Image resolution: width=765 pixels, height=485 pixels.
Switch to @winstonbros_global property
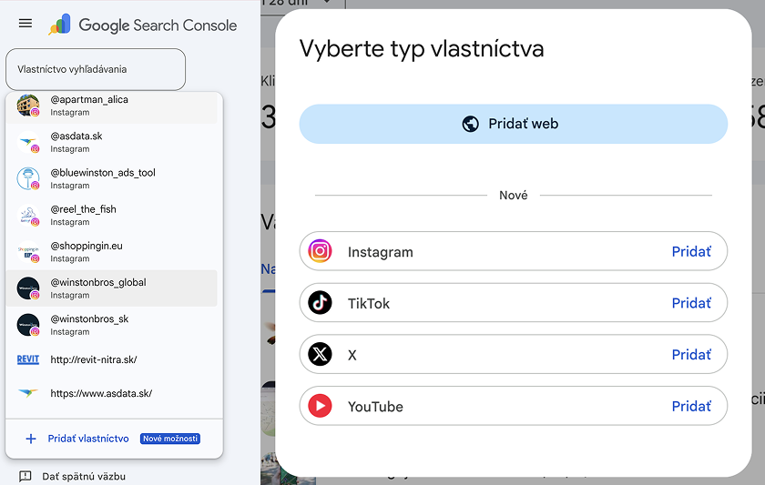[x=111, y=288]
